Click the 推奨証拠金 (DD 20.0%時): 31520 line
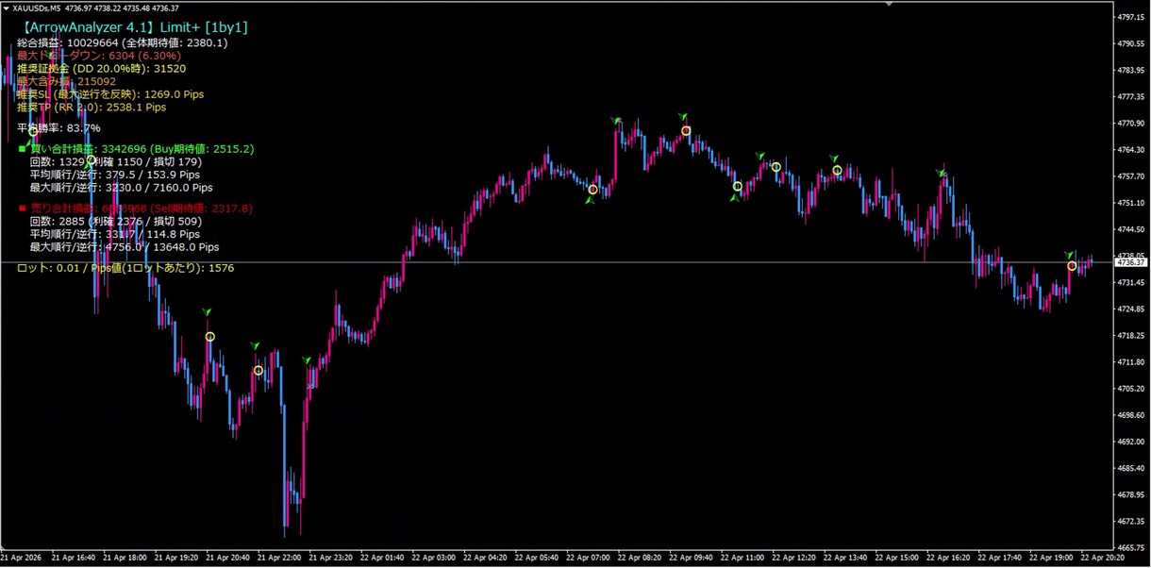 (x=102, y=69)
